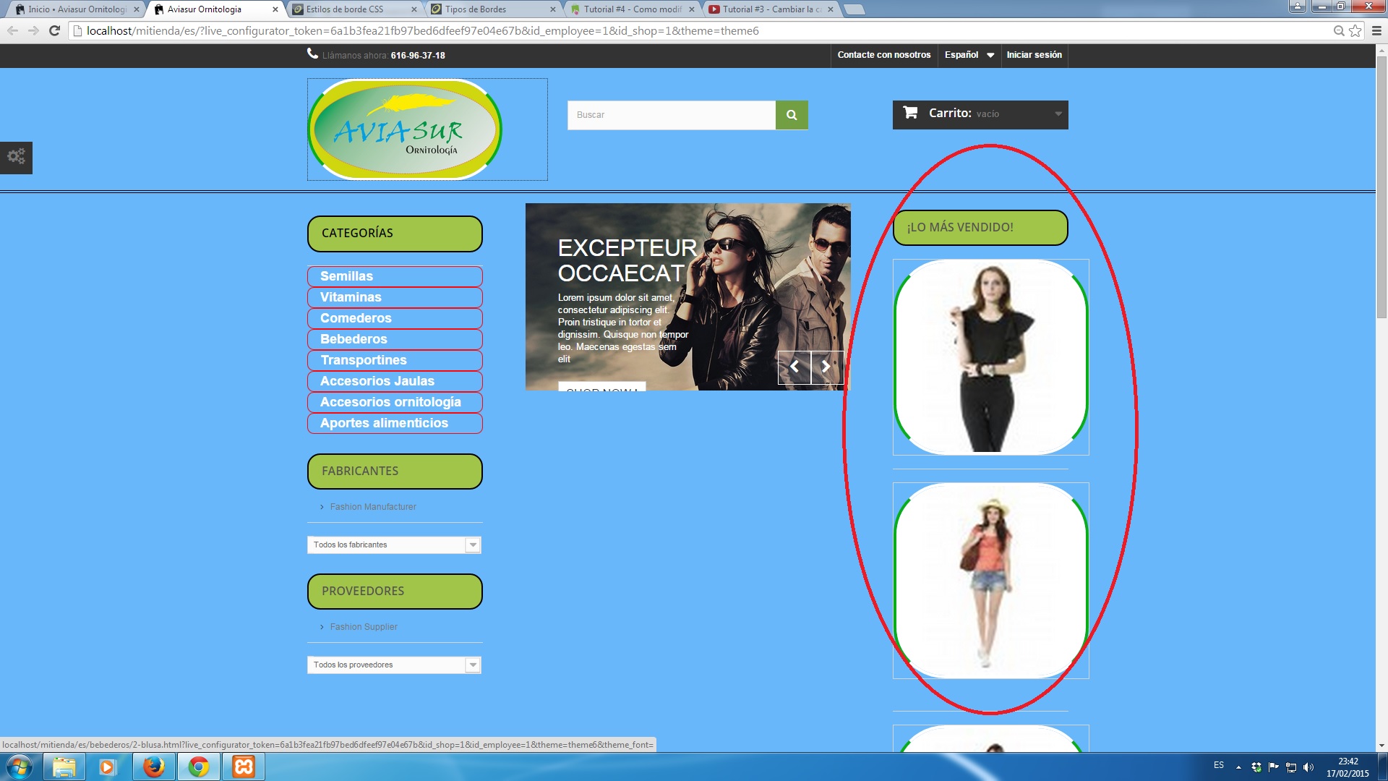Click CATEGORÍAS block header

point(395,234)
